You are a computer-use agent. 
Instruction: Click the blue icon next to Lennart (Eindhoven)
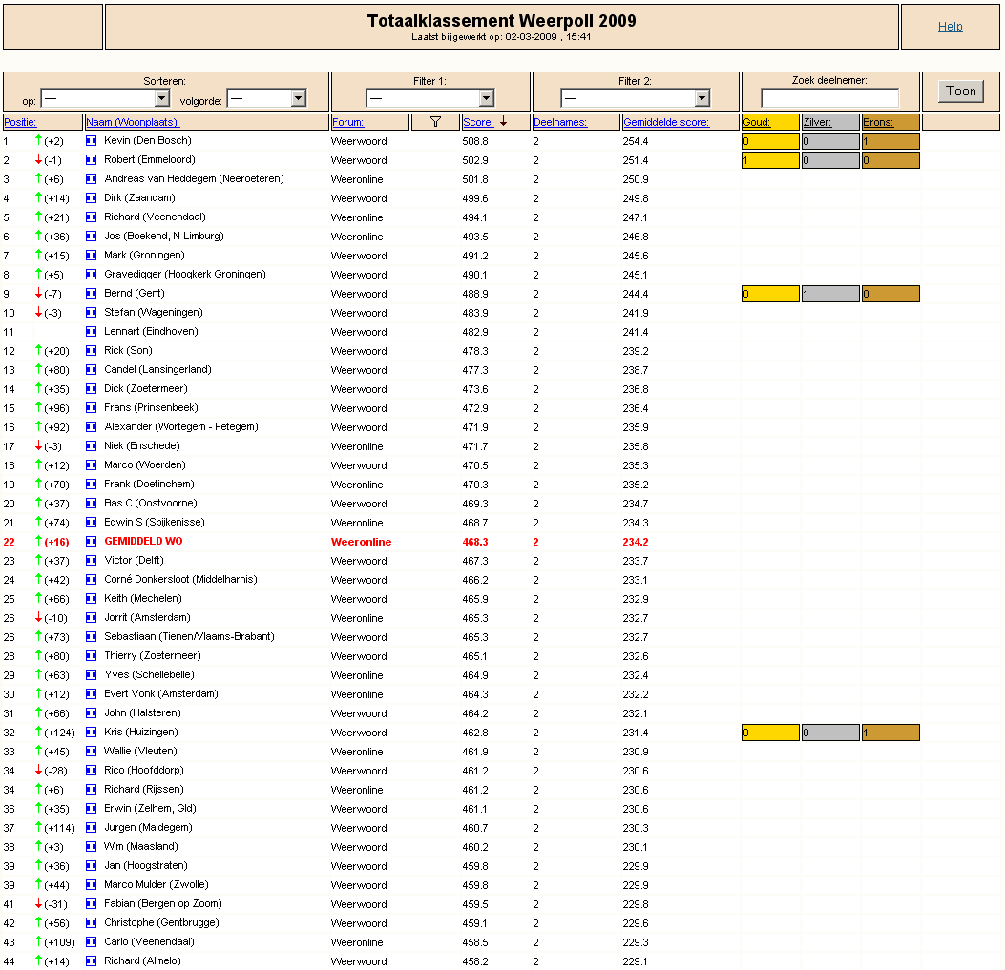click(x=91, y=331)
